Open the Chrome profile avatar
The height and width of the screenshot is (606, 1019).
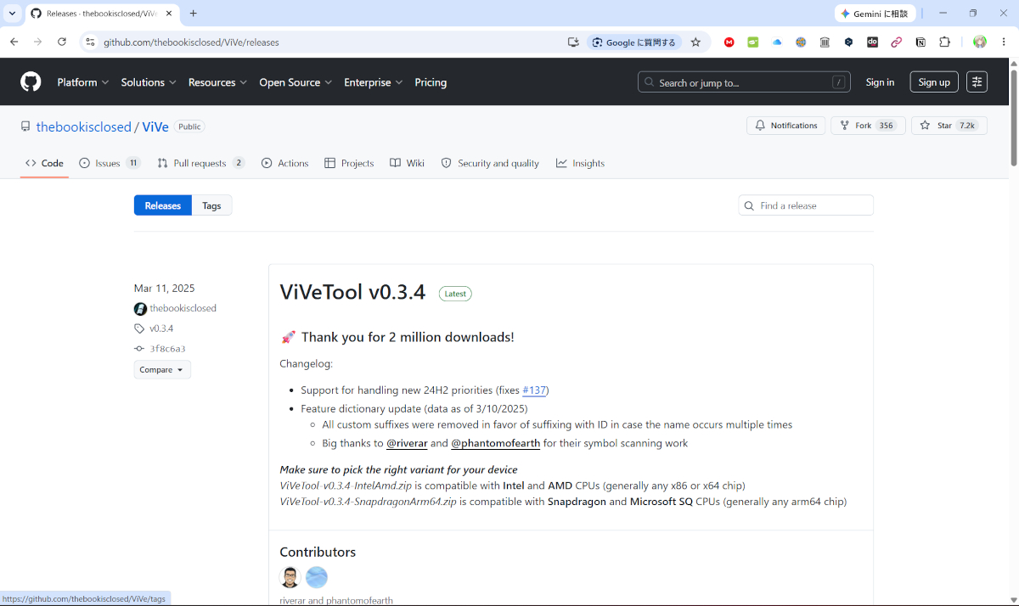pyautogui.click(x=980, y=42)
